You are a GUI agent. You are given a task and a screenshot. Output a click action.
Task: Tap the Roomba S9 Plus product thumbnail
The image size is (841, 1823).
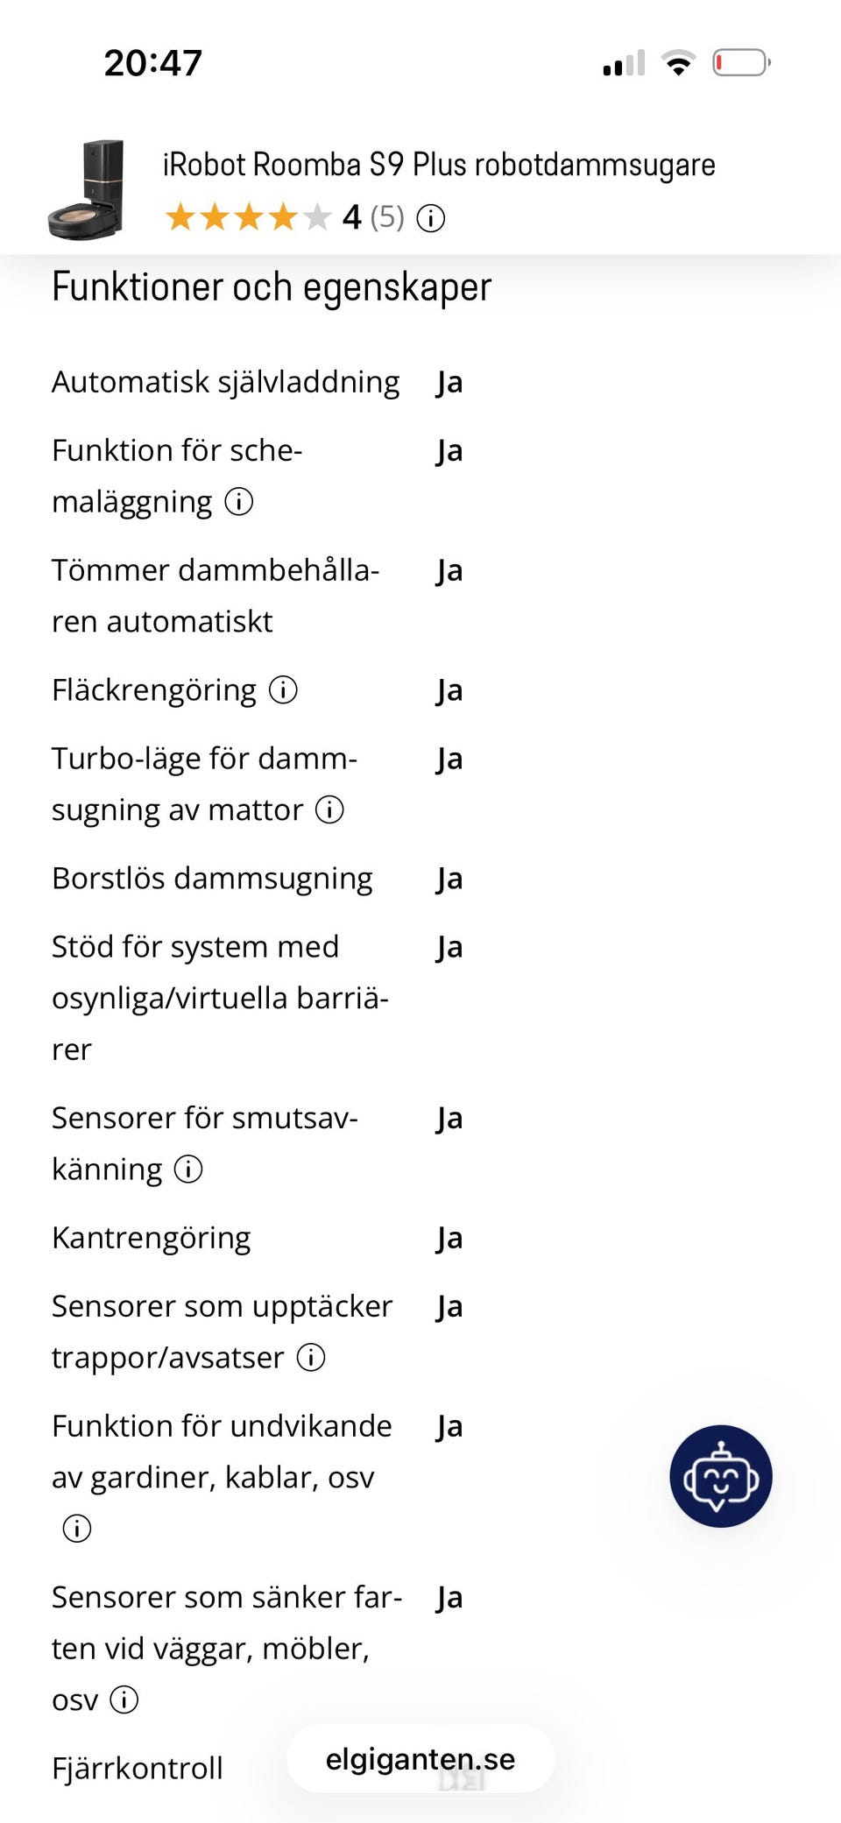(88, 189)
